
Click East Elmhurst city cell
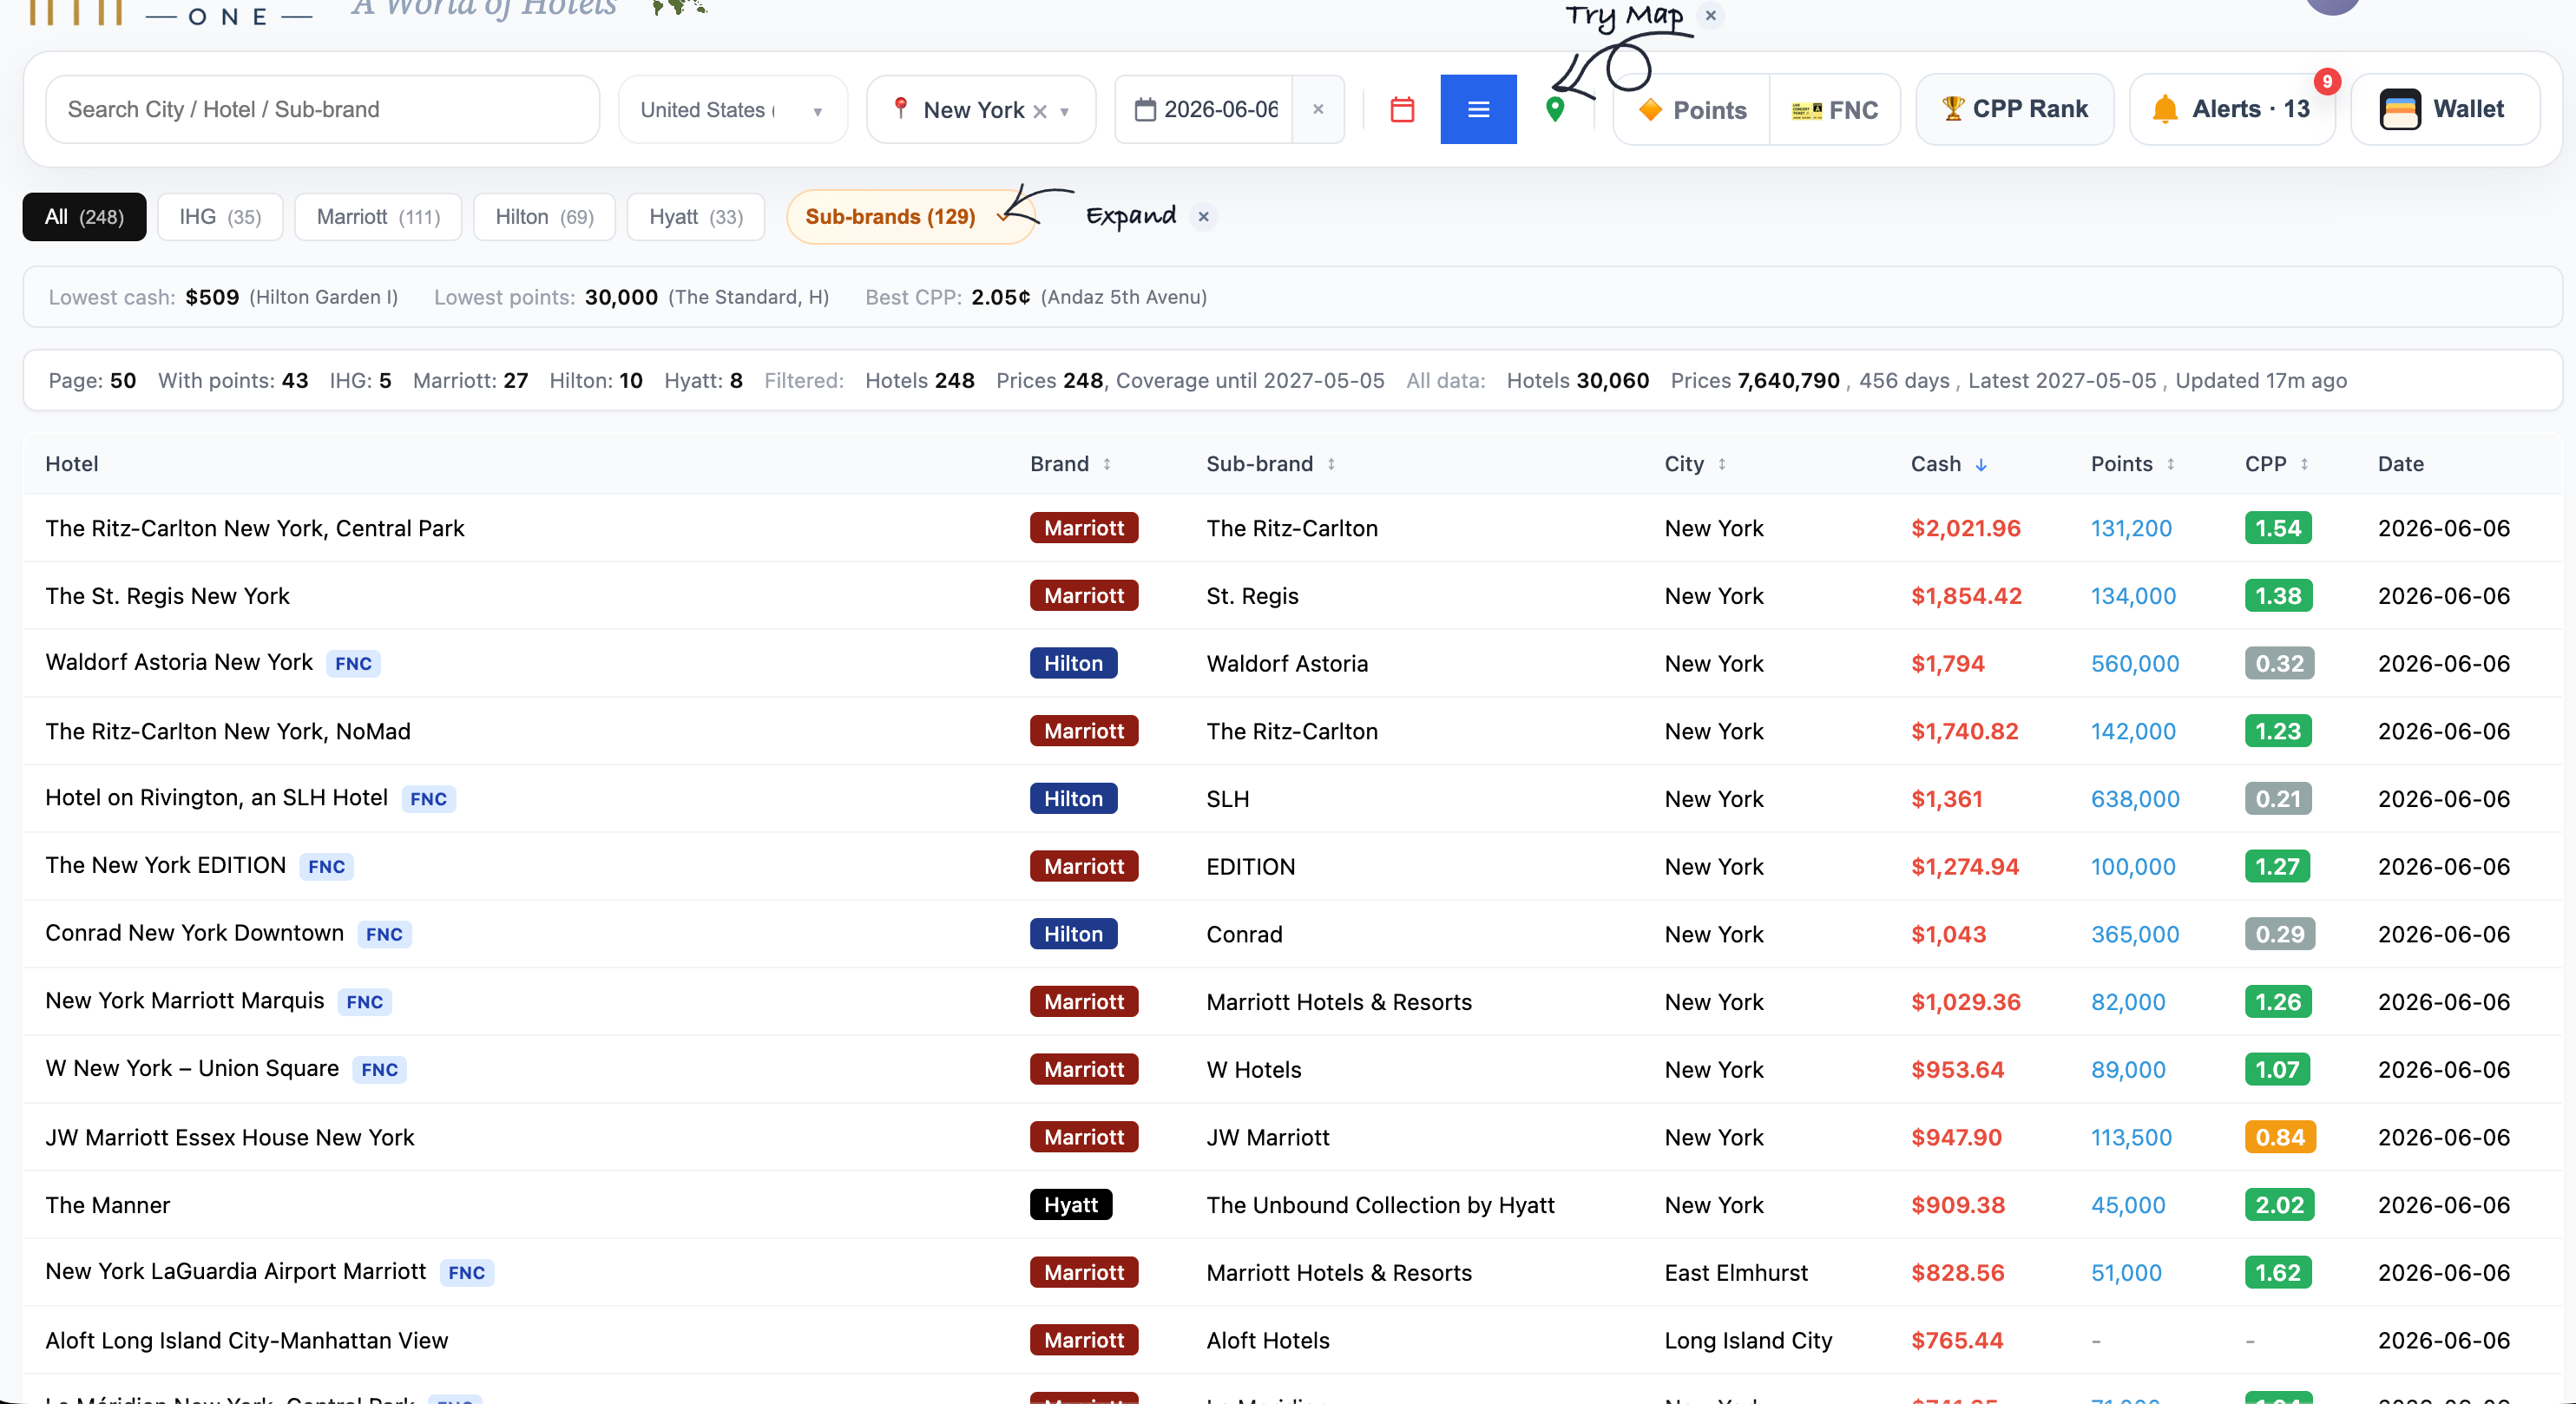pyautogui.click(x=1736, y=1272)
